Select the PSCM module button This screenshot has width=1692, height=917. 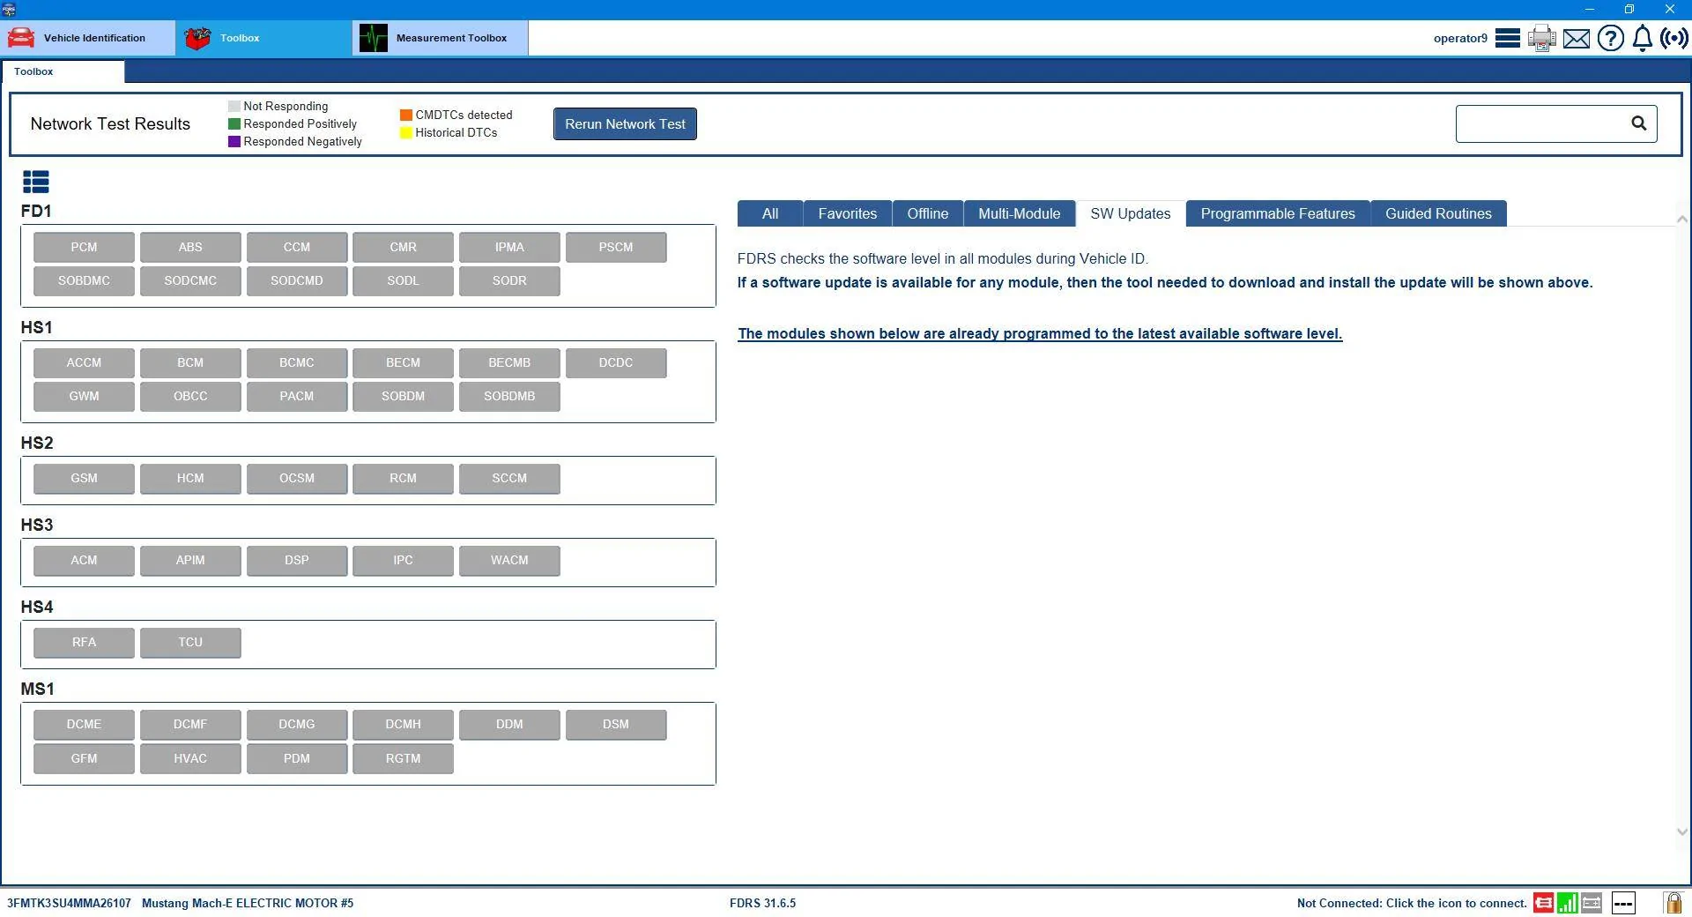616,247
